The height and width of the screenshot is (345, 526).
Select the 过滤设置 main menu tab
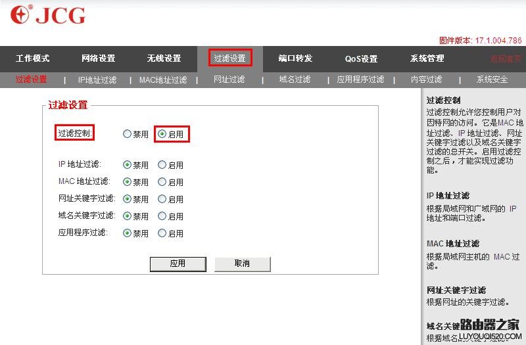tap(230, 58)
